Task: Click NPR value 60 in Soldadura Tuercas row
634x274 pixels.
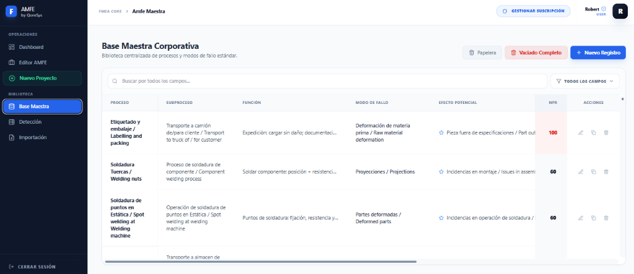Action: point(553,172)
